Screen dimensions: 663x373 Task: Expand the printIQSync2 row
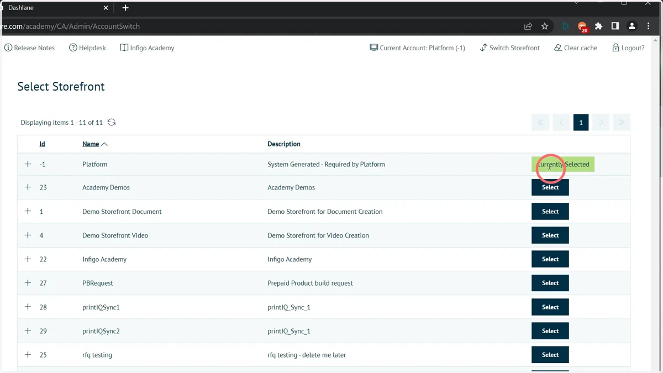coord(28,330)
